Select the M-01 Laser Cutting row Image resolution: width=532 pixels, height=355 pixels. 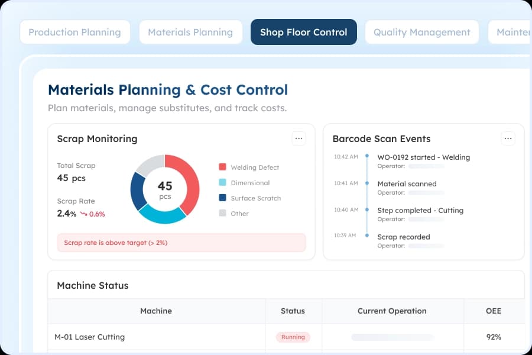tap(286, 337)
